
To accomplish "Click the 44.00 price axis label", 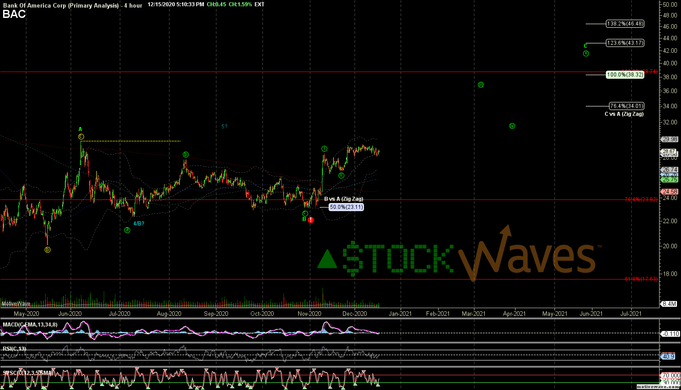I will pyautogui.click(x=670, y=38).
